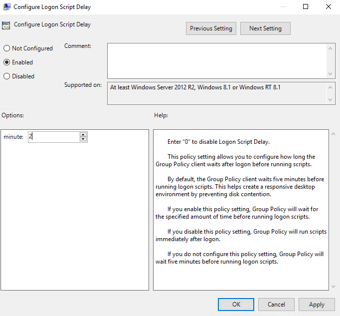Click the policy setting icon beside heading
Image resolution: width=340 pixels, height=316 pixels.
6,25
